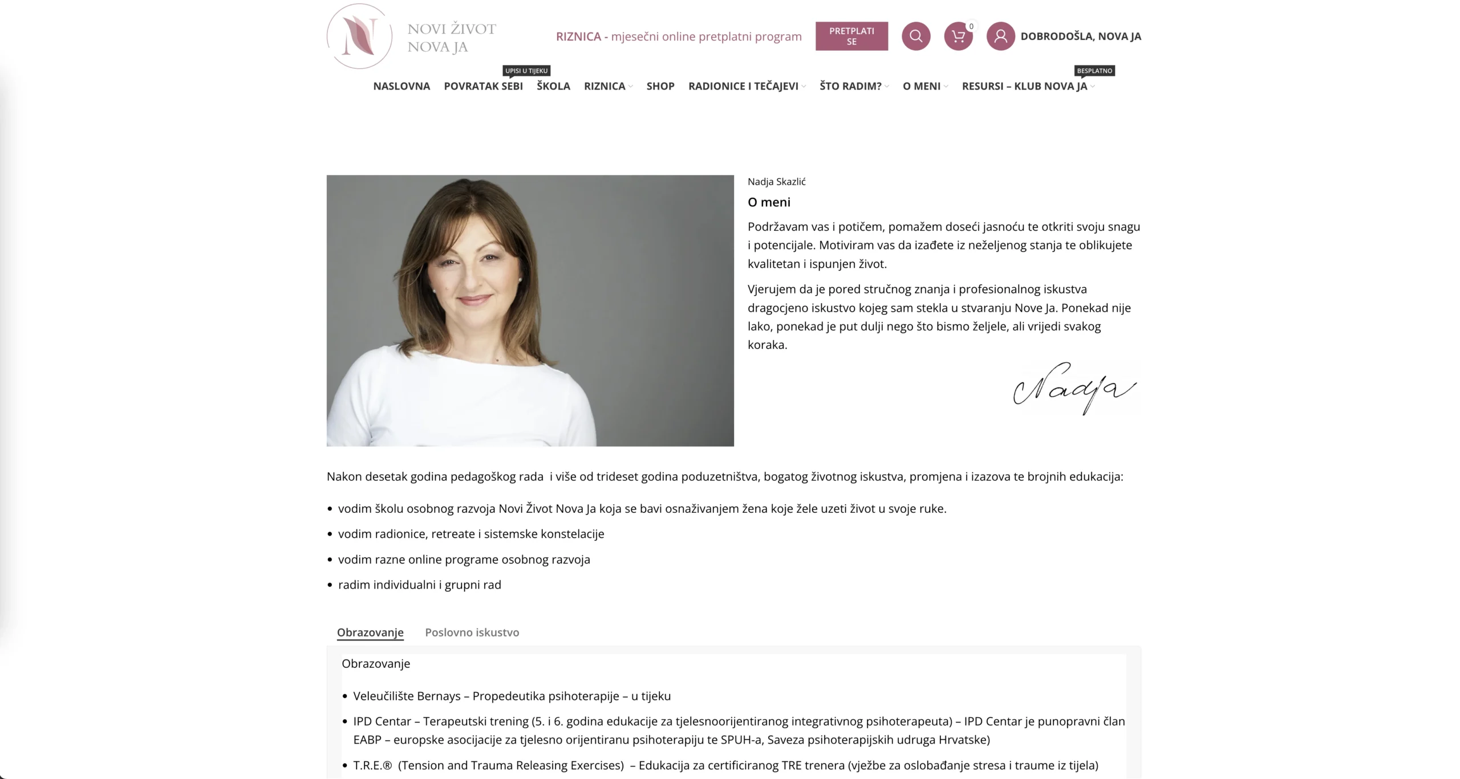Open the RESURSI – KLUB NOVA JA dropdown
The image size is (1460, 779).
pyautogui.click(x=1028, y=86)
